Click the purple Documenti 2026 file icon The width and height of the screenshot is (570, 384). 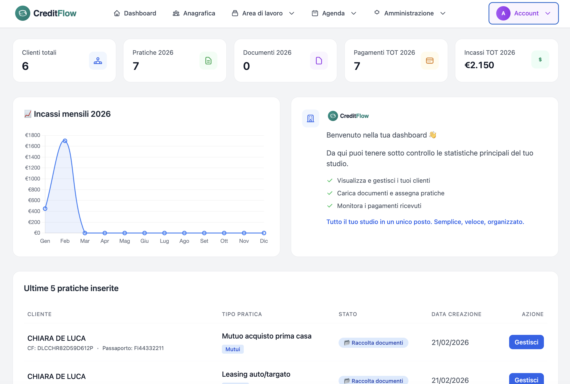pos(319,61)
